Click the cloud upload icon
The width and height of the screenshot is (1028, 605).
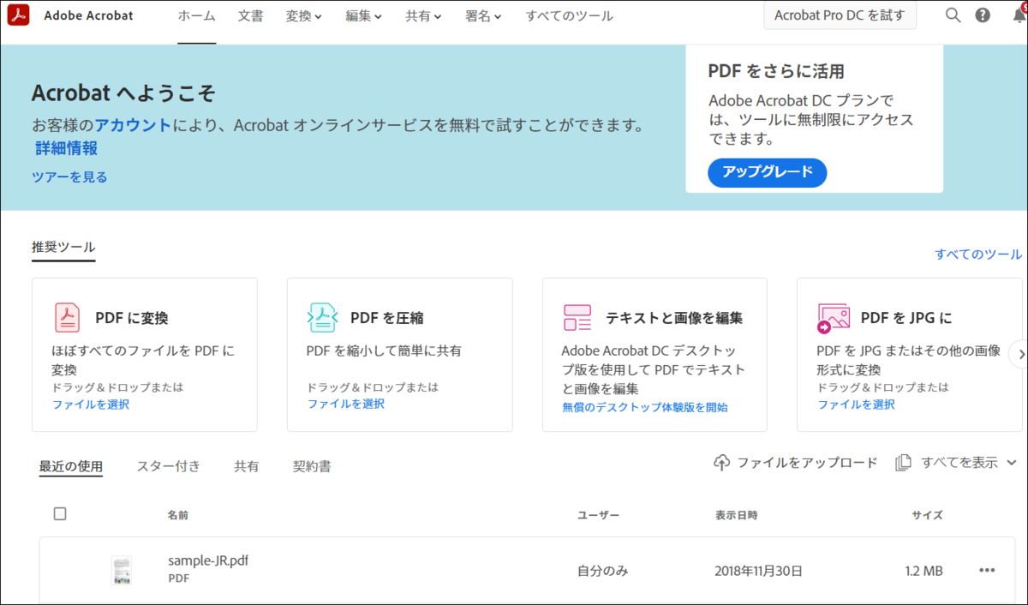[722, 463]
